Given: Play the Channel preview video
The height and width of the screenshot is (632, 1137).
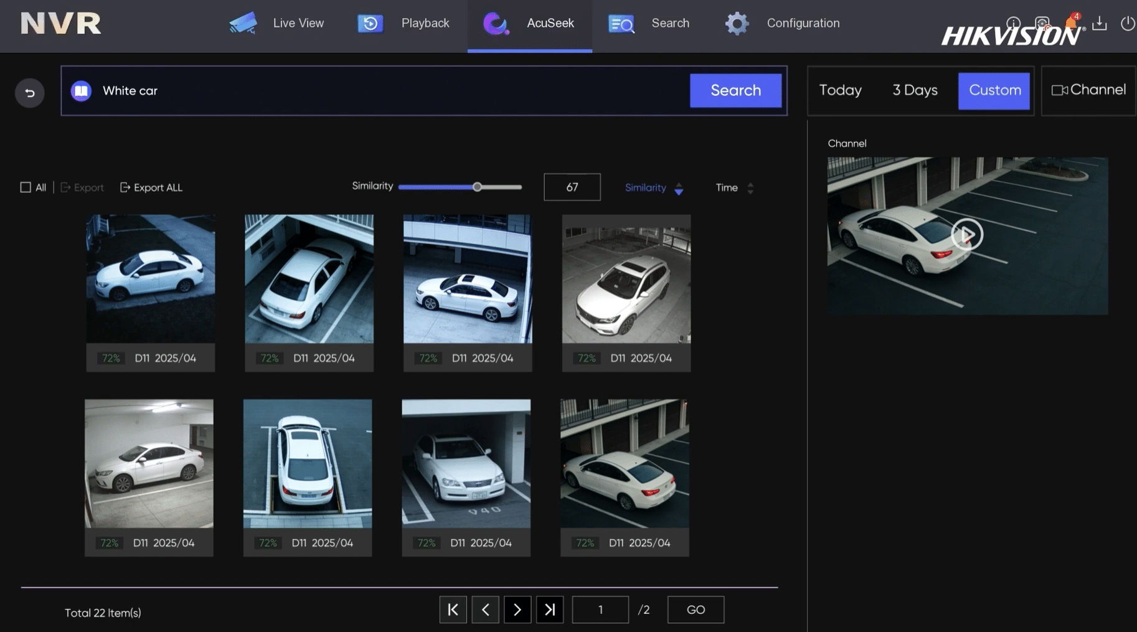Looking at the screenshot, I should 966,235.
